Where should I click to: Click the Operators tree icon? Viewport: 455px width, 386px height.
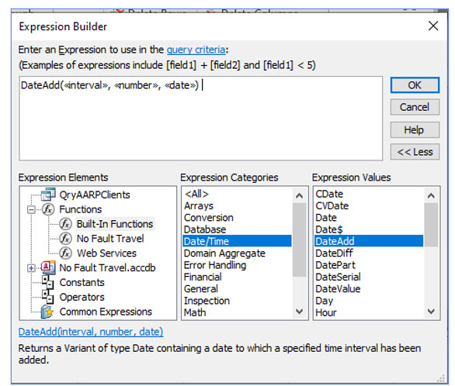[x=47, y=297]
